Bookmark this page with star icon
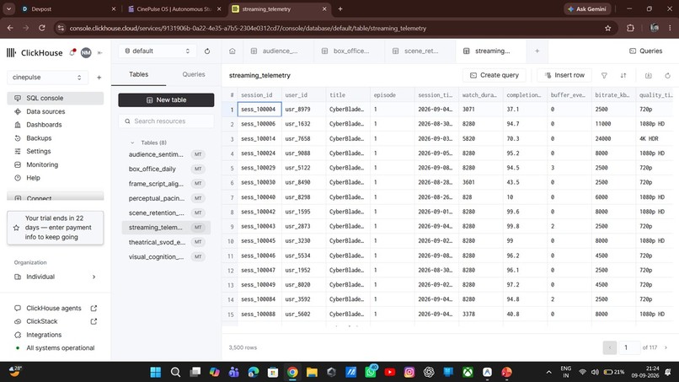 [608, 28]
